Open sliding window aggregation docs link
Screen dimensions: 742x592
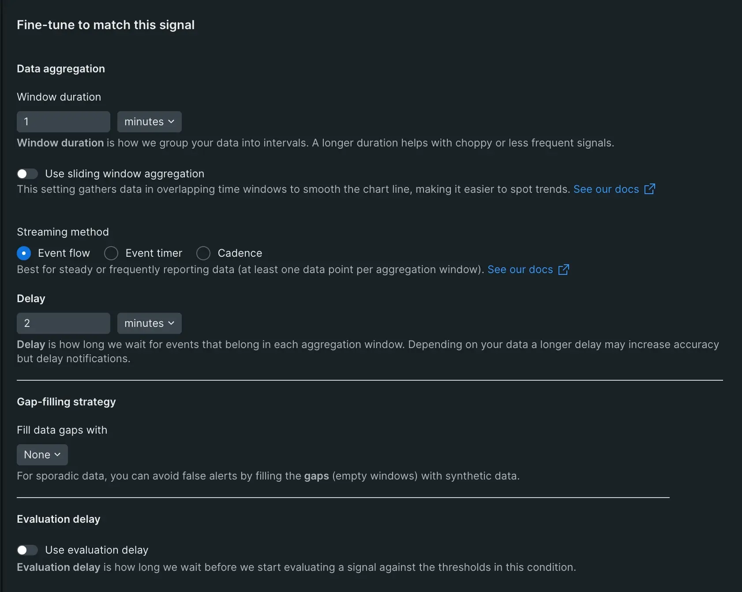[606, 189]
